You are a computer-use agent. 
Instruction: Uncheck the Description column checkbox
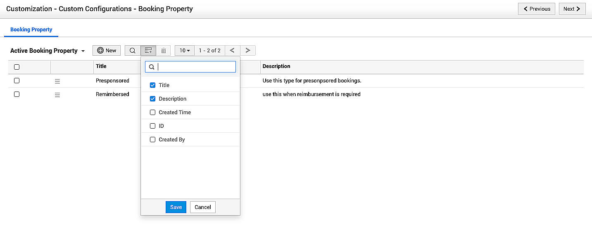click(x=152, y=99)
